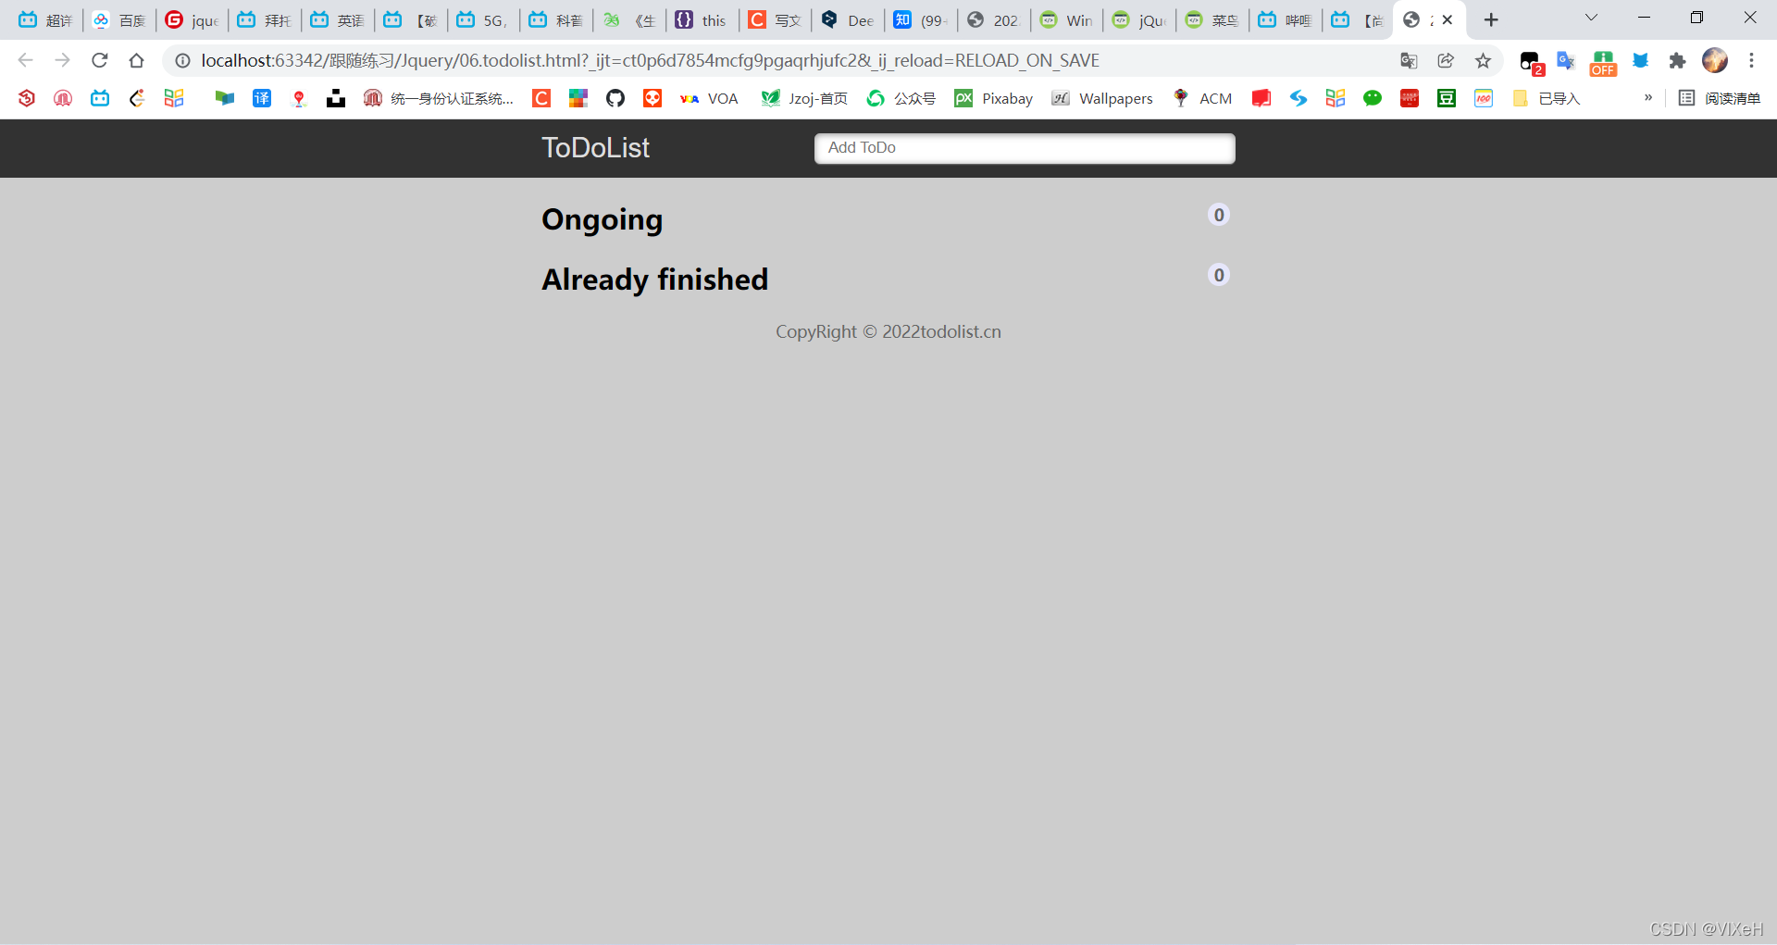This screenshot has height=945, width=1777.
Task: Click the Google Translate page icon in address bar
Action: (1409, 60)
